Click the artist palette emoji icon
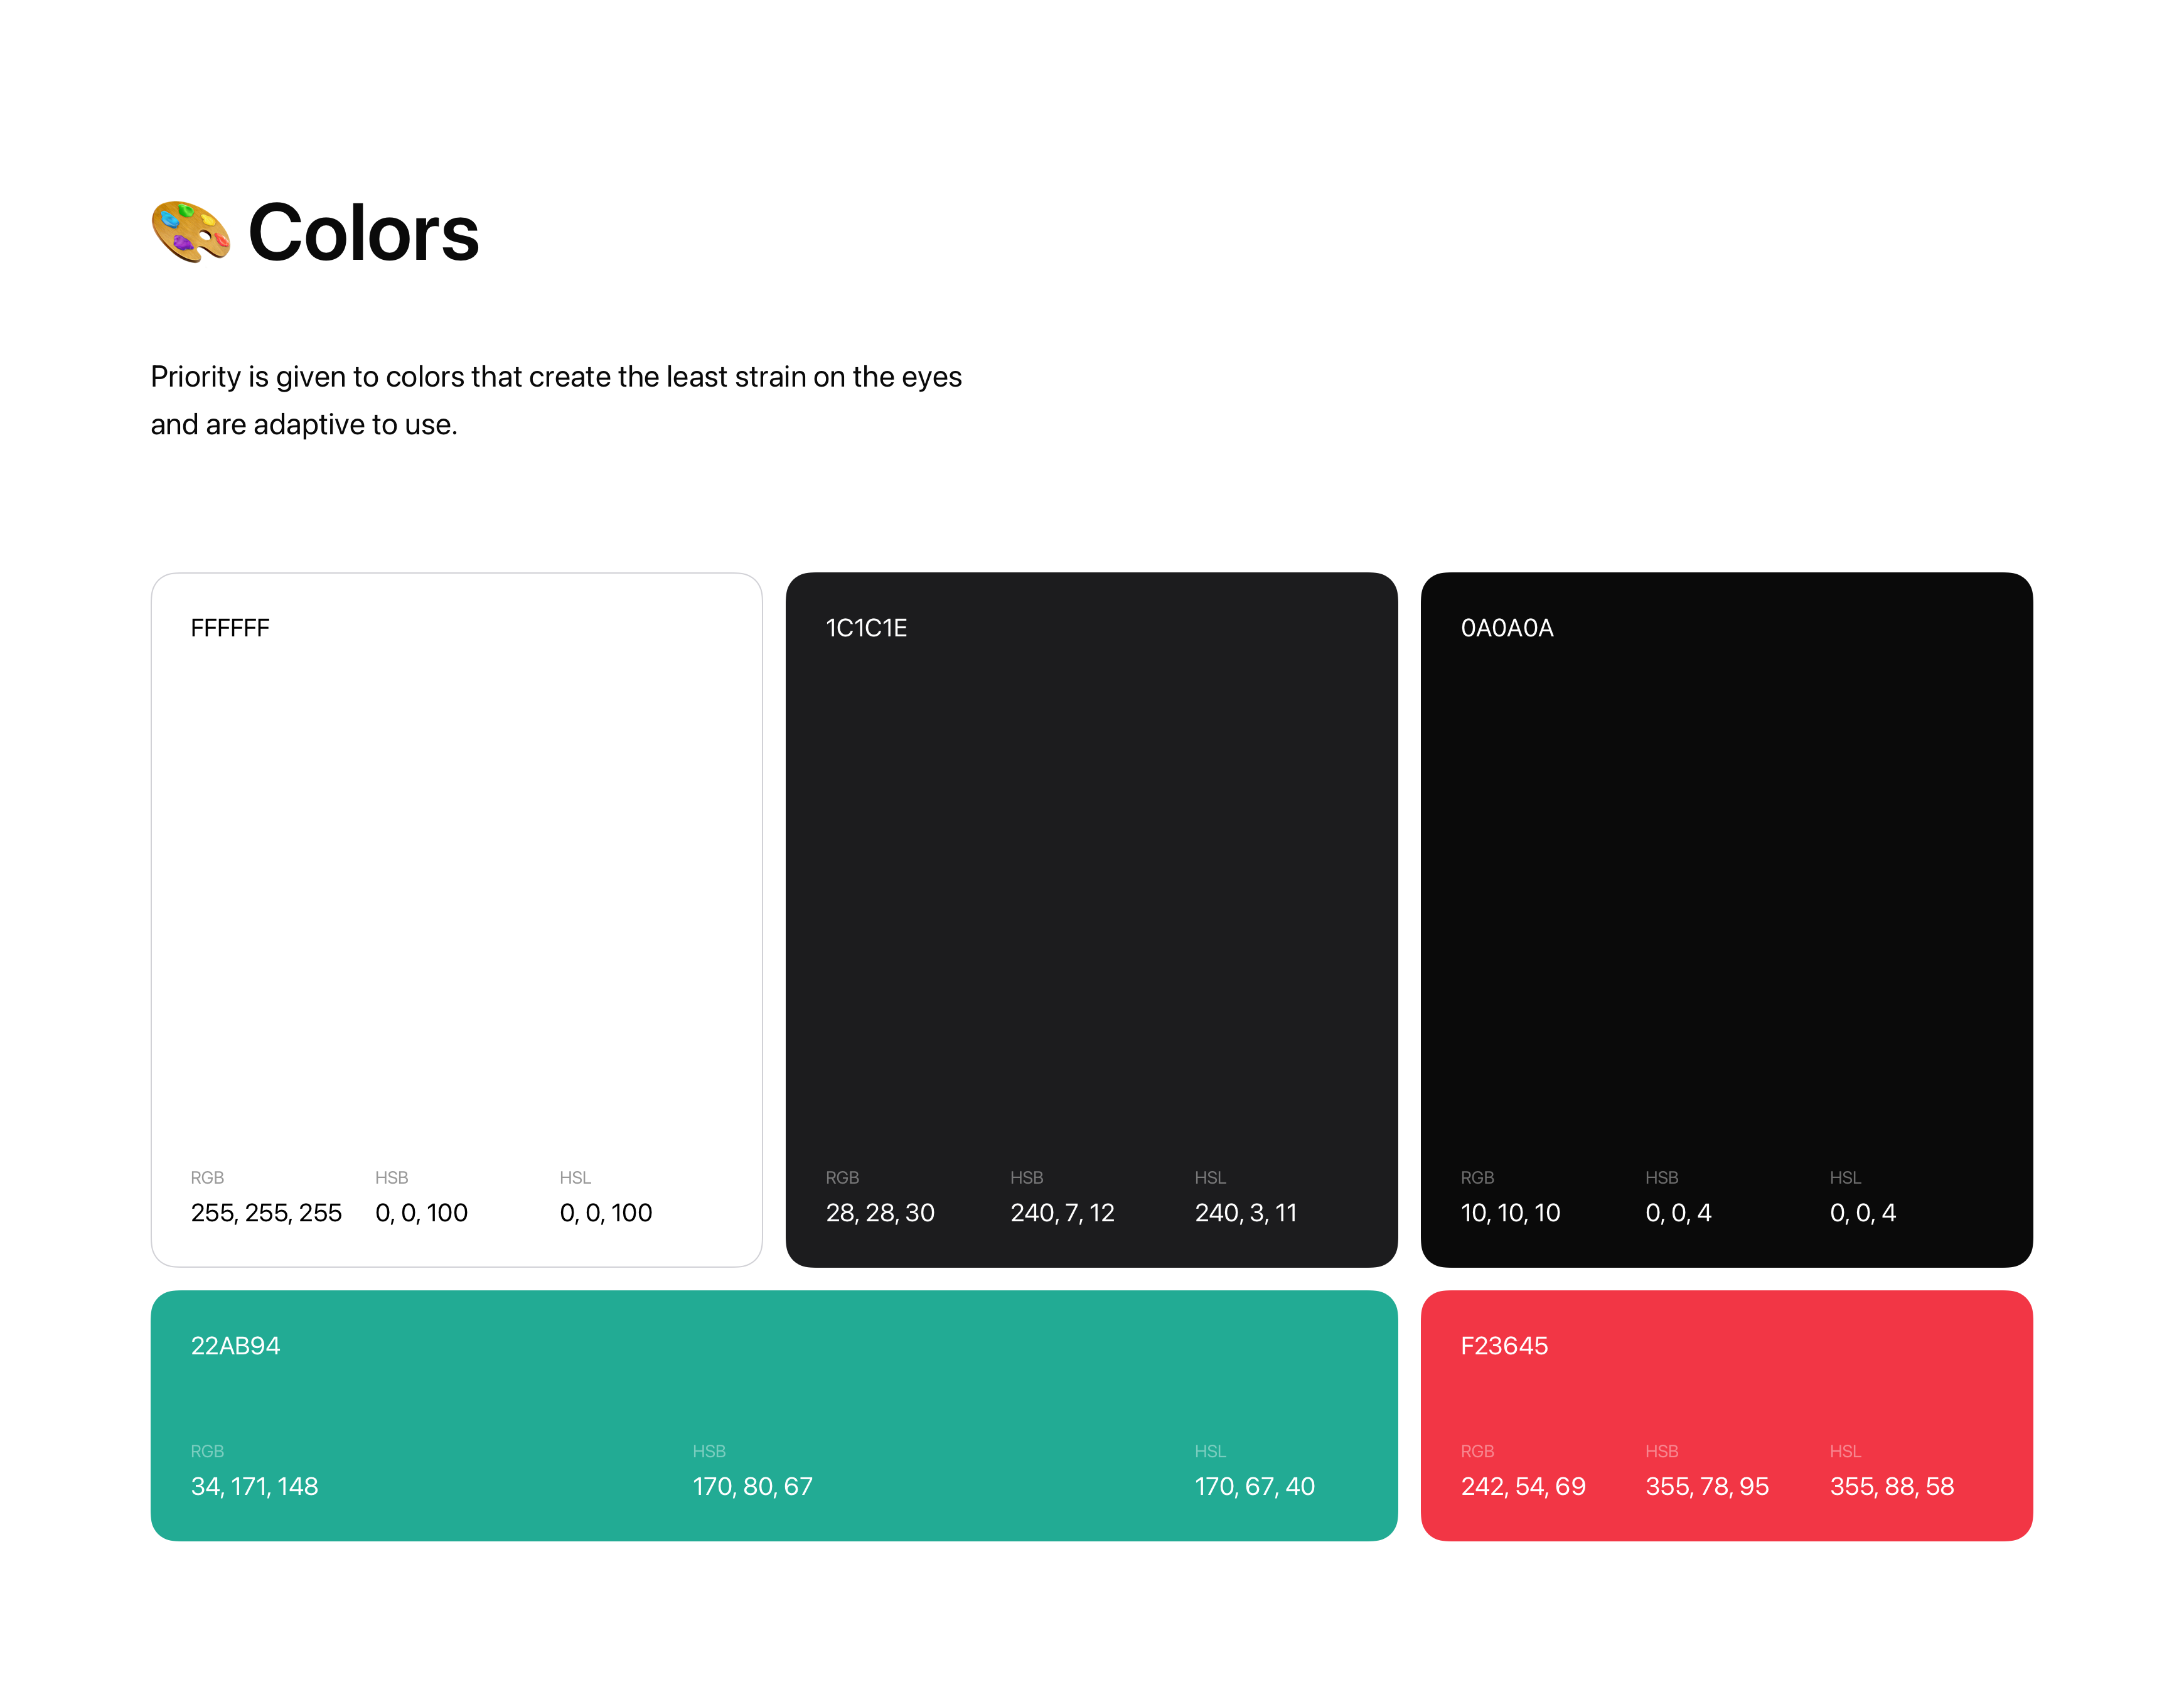Viewport: 2184px width, 1692px height. tap(190, 232)
